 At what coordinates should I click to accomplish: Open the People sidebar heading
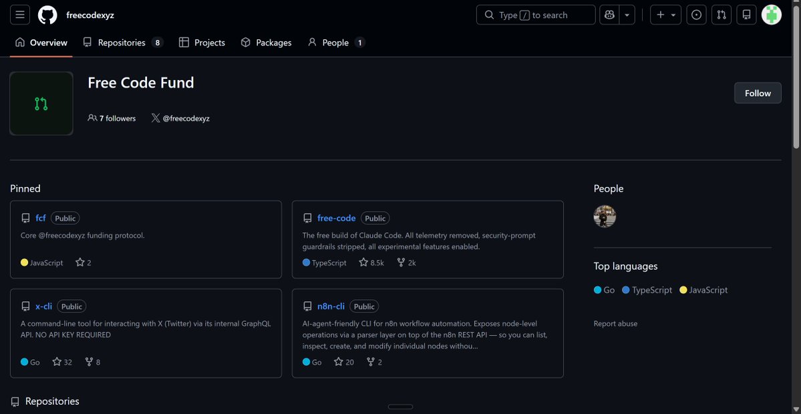point(609,188)
